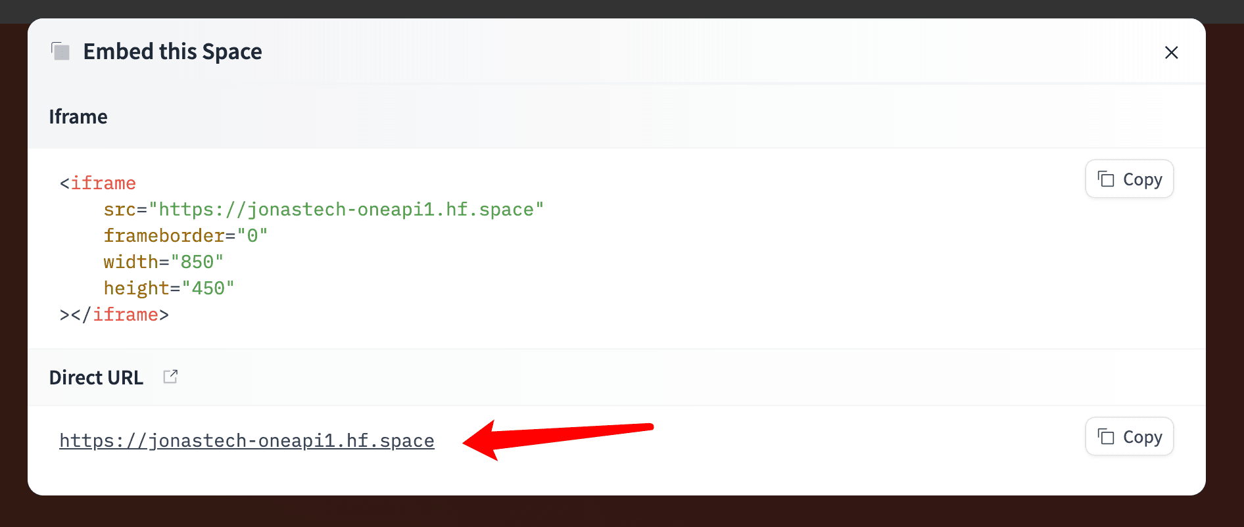The image size is (1244, 527).
Task: Click the copy icon in the Direct URL row
Action: click(x=1106, y=437)
